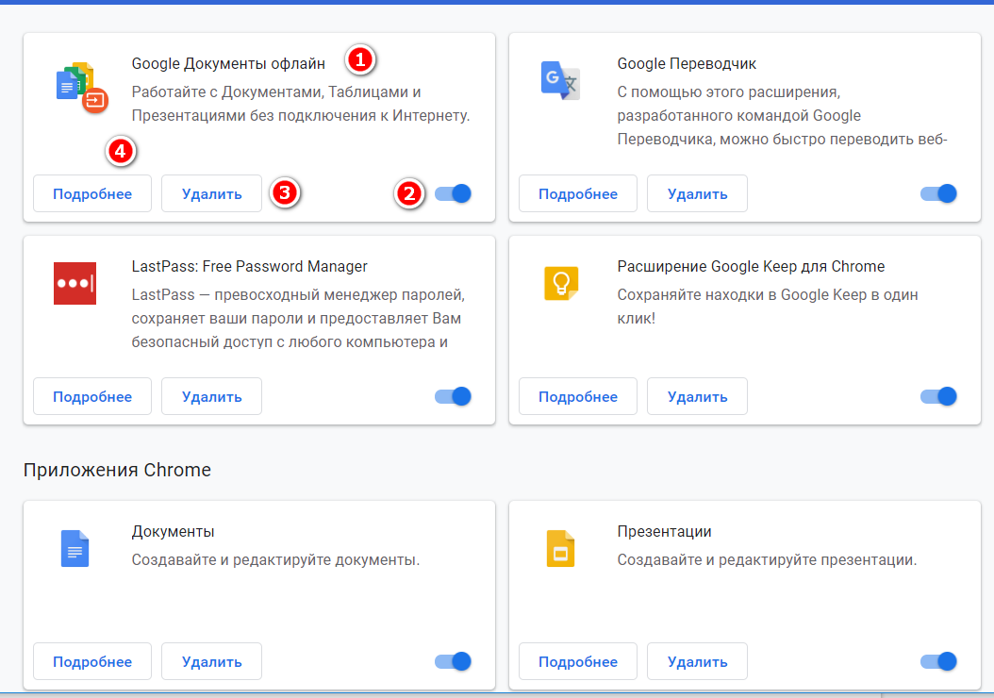994x698 pixels.
Task: Open Подробнее for the Документы app
Action: tap(92, 661)
